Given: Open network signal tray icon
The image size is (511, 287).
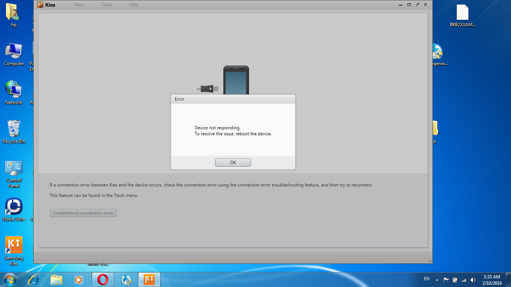Looking at the screenshot, I should [464, 280].
